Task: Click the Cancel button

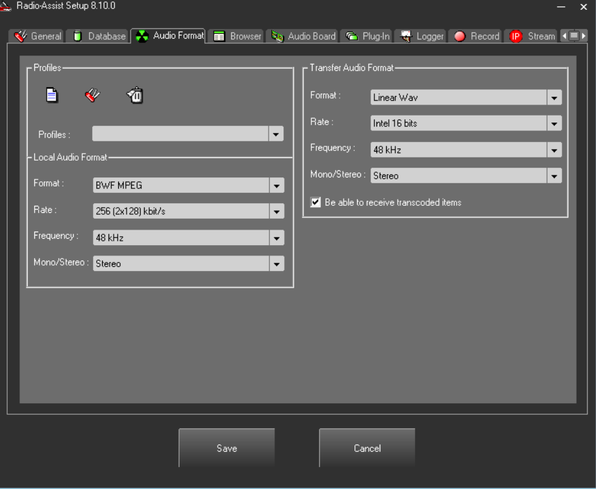Action: 367,448
